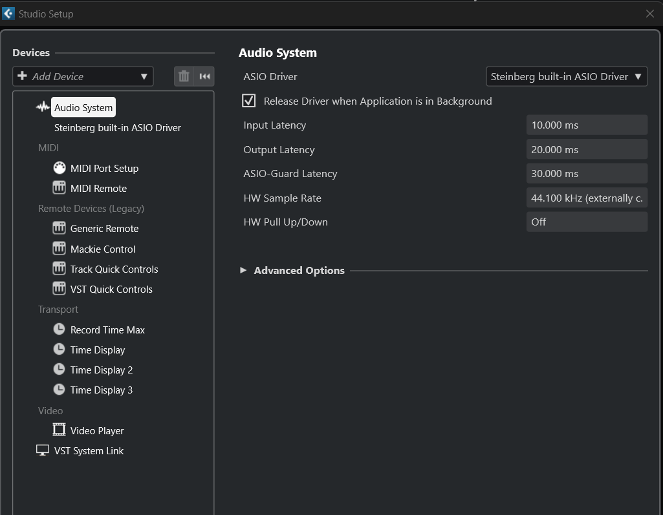This screenshot has width=663, height=515.
Task: Expand the Advanced Options section
Action: (x=243, y=270)
